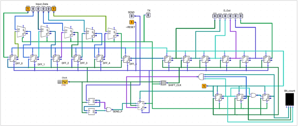Click the MSB bit of D_Out
Image resolution: width=298 pixels, height=126 pixels.
[x=215, y=16]
